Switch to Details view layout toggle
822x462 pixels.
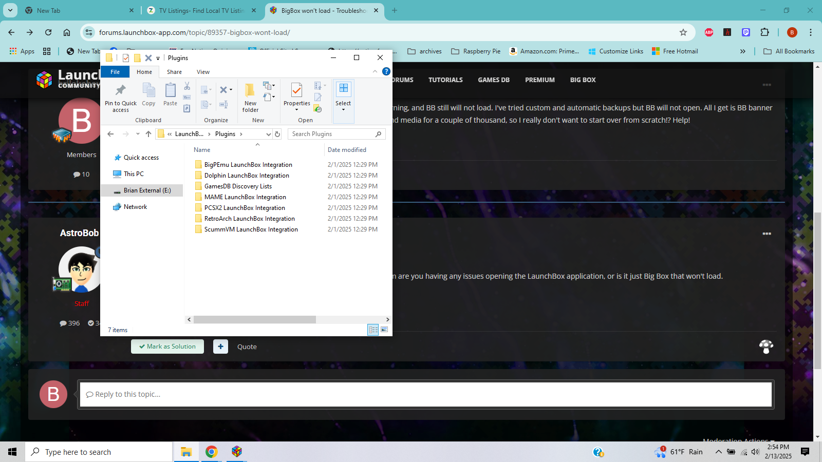373,330
